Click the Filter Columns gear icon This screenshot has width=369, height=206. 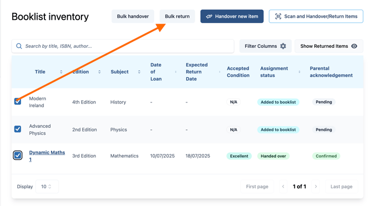(283, 46)
